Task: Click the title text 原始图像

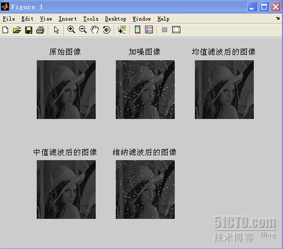Action: click(x=65, y=52)
